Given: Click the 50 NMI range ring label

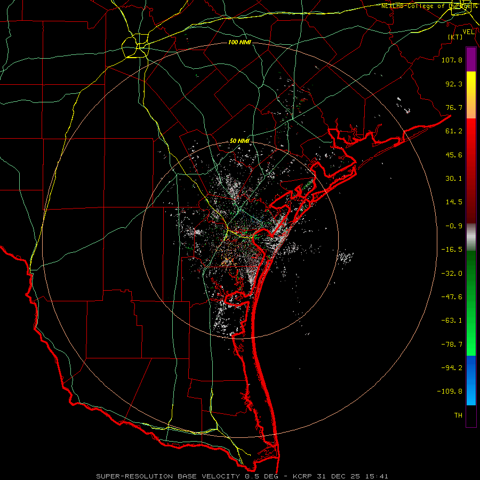Looking at the screenshot, I should pos(239,141).
